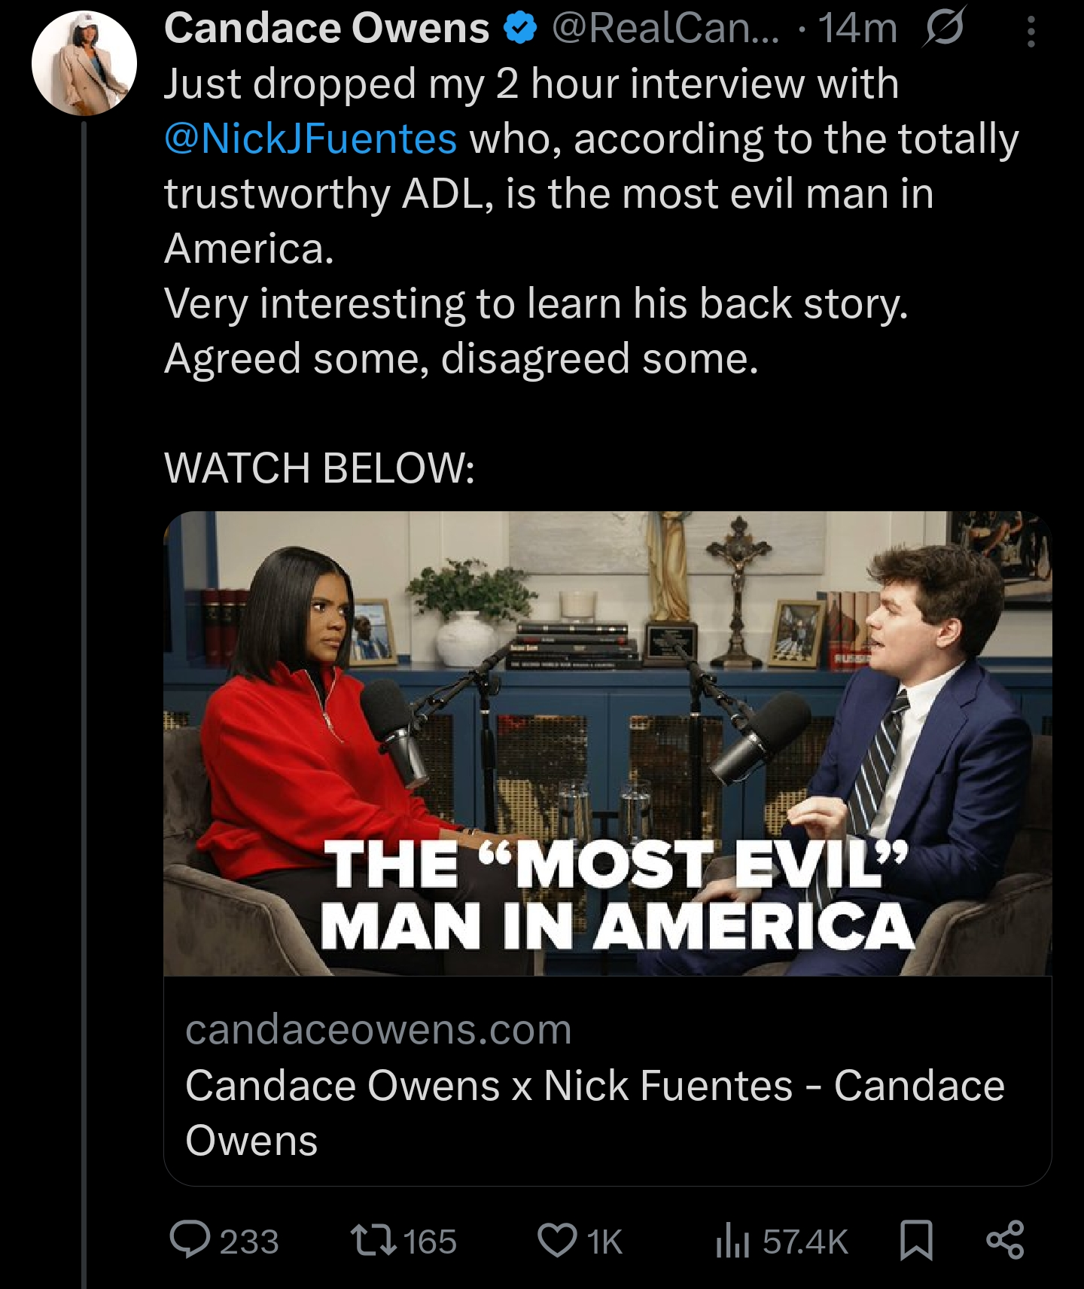
Task: Tap the 'Very interesting to learn his back story' text
Action: click(x=536, y=304)
